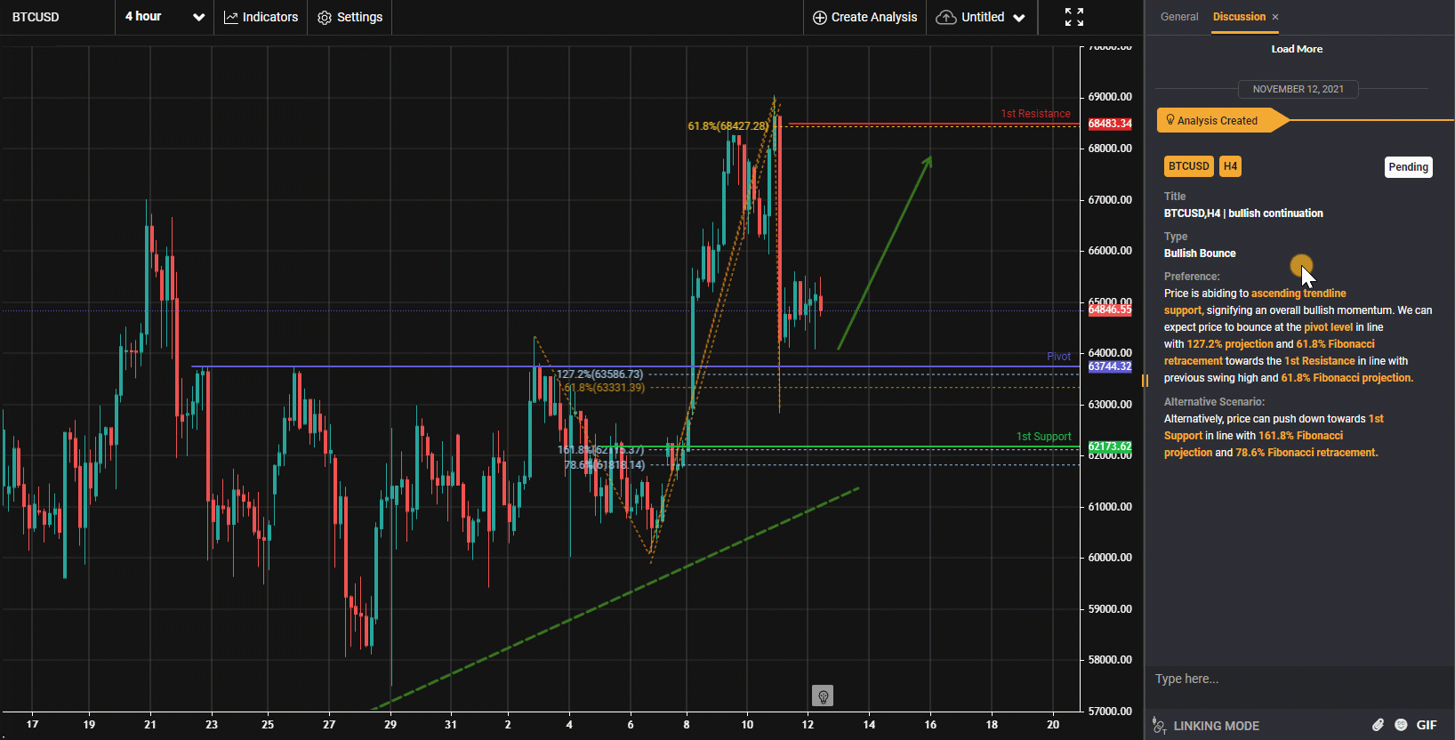Close the Discussion tab
Screen dimensions: 1455x740
[1275, 17]
